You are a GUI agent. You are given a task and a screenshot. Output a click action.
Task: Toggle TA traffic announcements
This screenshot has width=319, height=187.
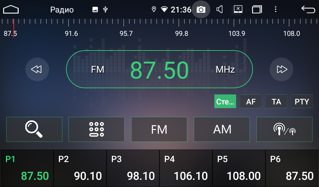click(x=276, y=102)
